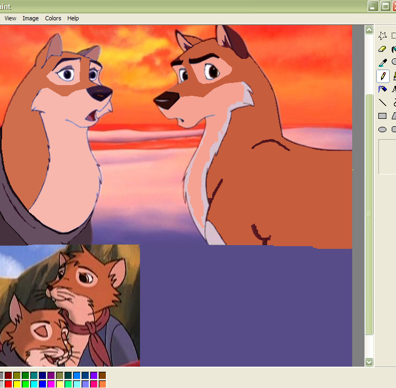Image resolution: width=396 pixels, height=388 pixels.
Task: Click the vertical scrollbar down arrow
Action: click(x=369, y=362)
